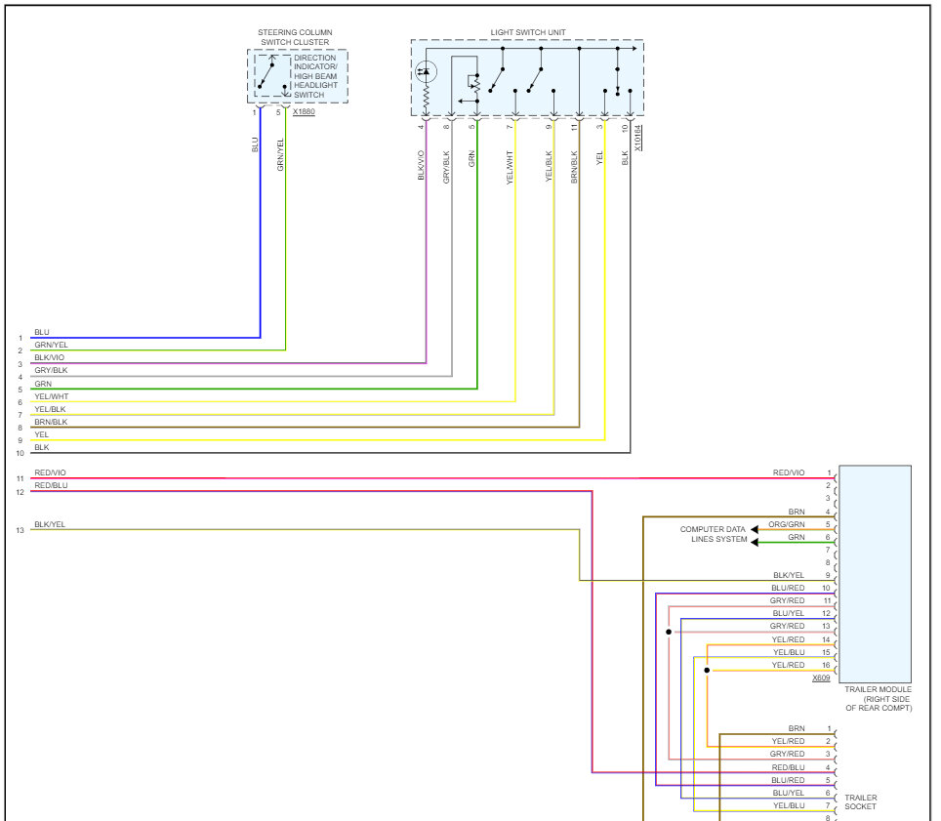The height and width of the screenshot is (821, 941).
Task: Select the horizontal YEL/WHT label on harness line 6
Action: pos(51,396)
